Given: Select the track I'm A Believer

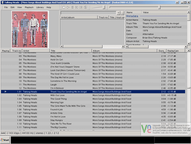Looking at the screenshot, I should point(93,88).
